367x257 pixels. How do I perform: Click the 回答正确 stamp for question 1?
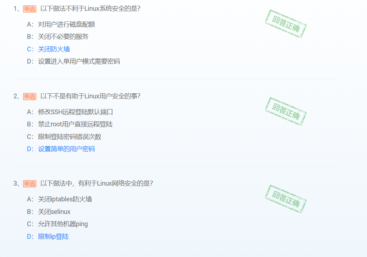pos(285,24)
